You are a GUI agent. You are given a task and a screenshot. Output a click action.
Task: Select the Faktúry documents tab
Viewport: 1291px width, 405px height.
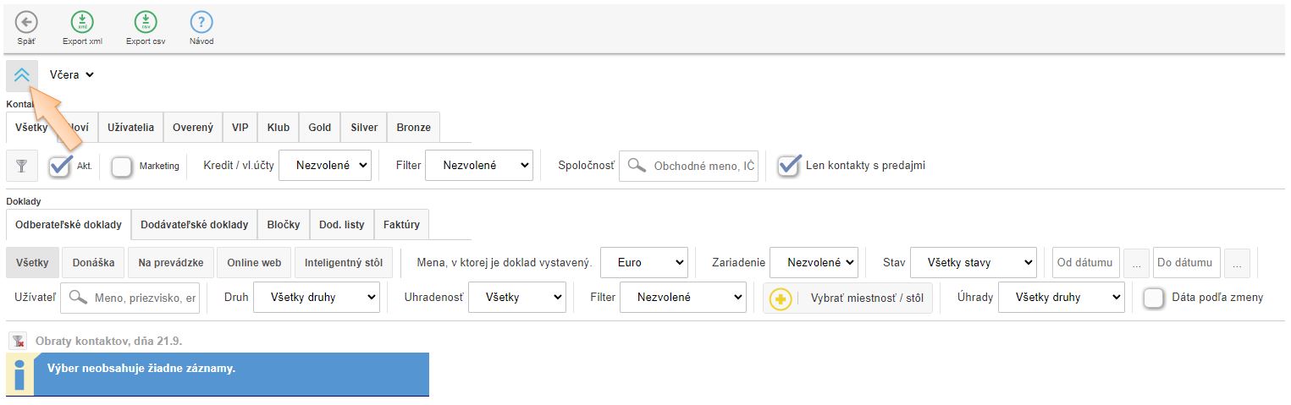point(401,225)
